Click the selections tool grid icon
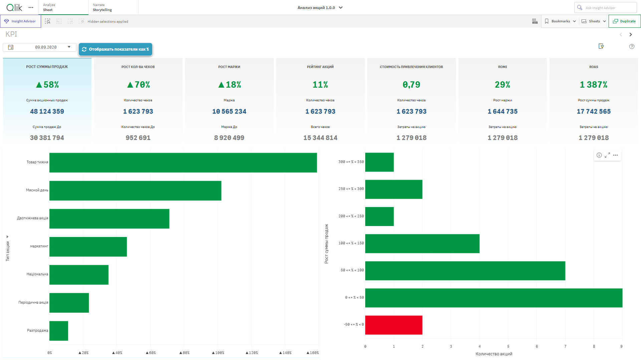This screenshot has width=641, height=360. click(535, 21)
